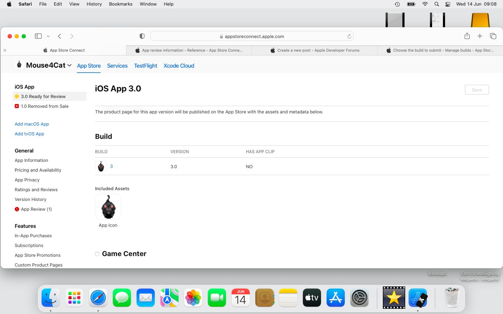This screenshot has height=314, width=503.
Task: Open the sidebar options dropdown arrow
Action: (48, 36)
